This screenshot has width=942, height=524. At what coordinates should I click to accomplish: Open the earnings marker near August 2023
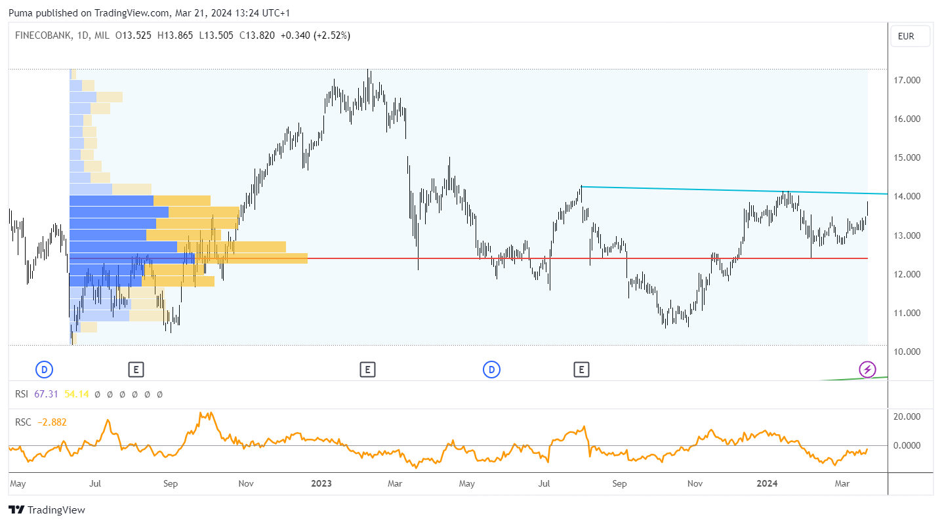point(581,370)
